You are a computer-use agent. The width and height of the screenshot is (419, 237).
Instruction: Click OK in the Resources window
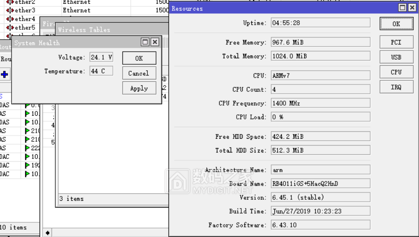click(396, 24)
